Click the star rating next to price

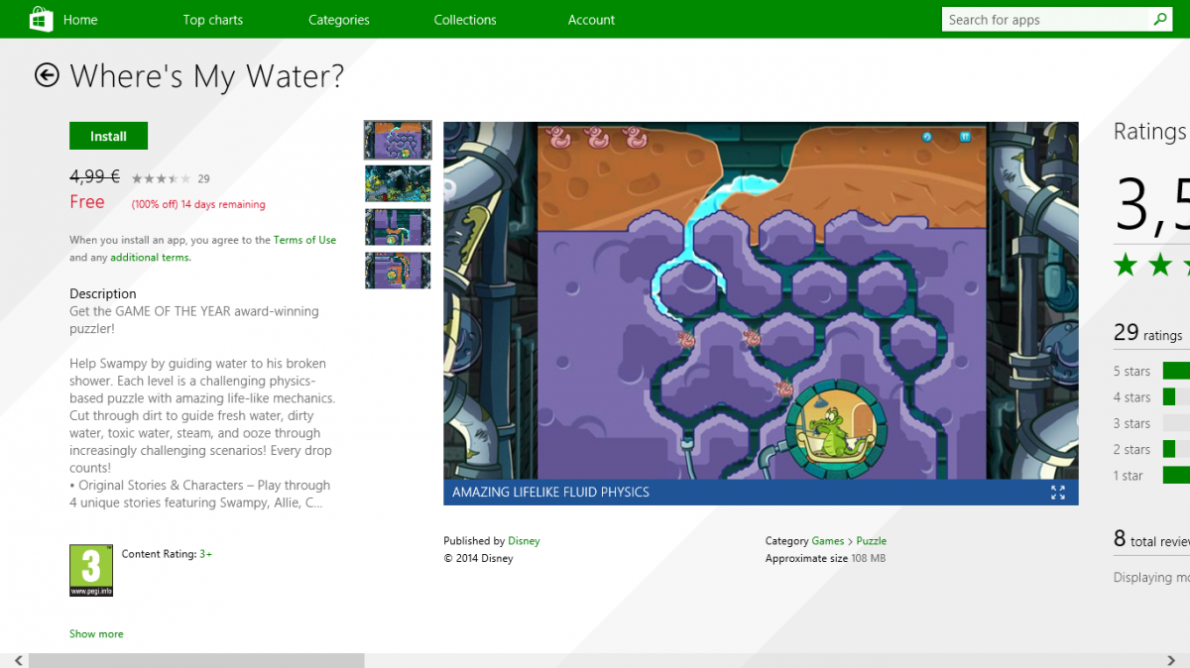pos(161,179)
